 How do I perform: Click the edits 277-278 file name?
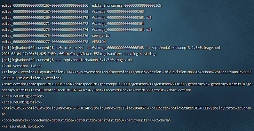[45, 42]
